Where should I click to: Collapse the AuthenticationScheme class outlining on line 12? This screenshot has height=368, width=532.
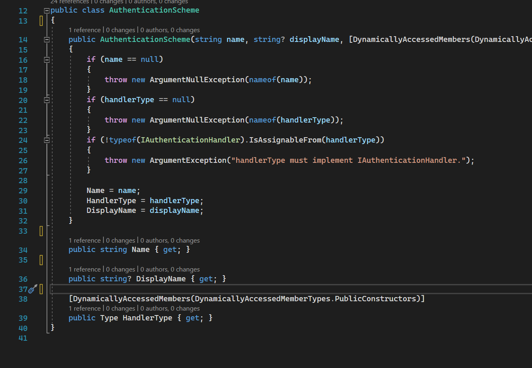47,10
